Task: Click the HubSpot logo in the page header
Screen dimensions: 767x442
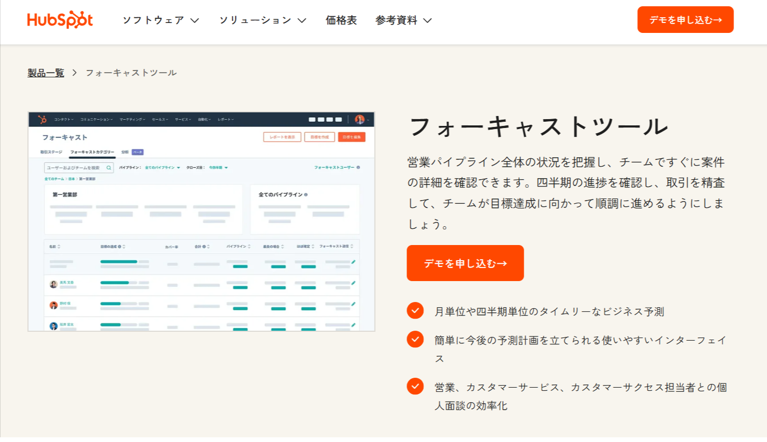Action: click(x=59, y=19)
